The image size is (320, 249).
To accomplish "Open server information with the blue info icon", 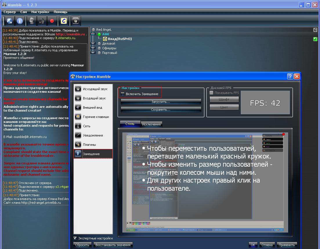I will pos(20,21).
